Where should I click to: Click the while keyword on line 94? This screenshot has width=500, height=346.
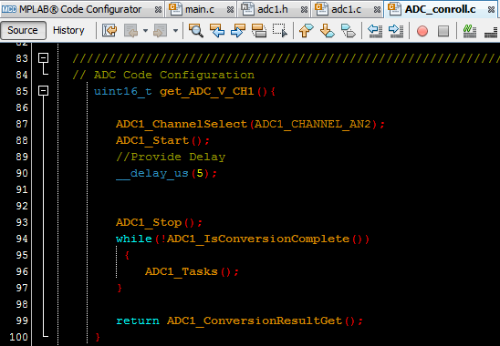(134, 239)
